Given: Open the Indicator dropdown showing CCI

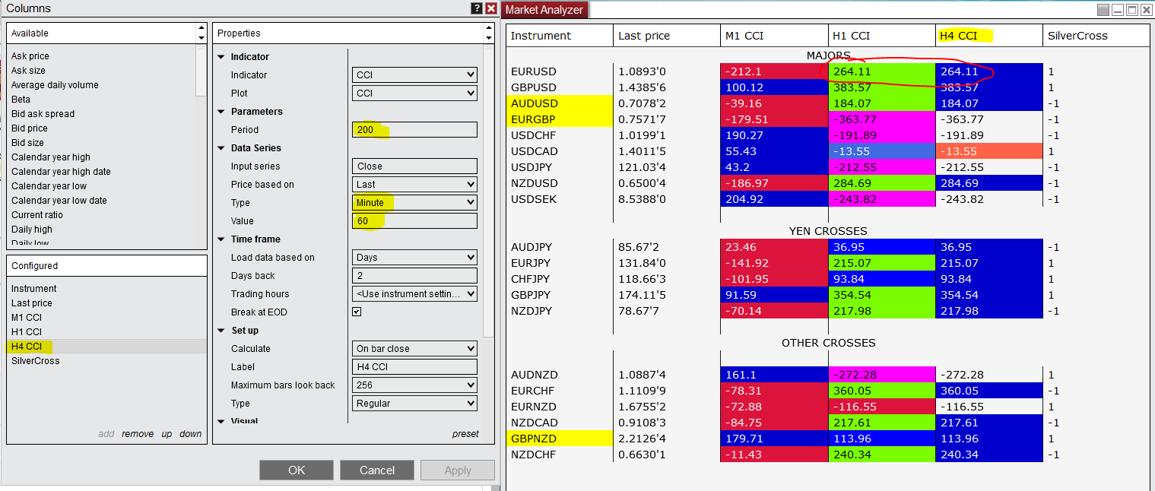Looking at the screenshot, I should 415,75.
